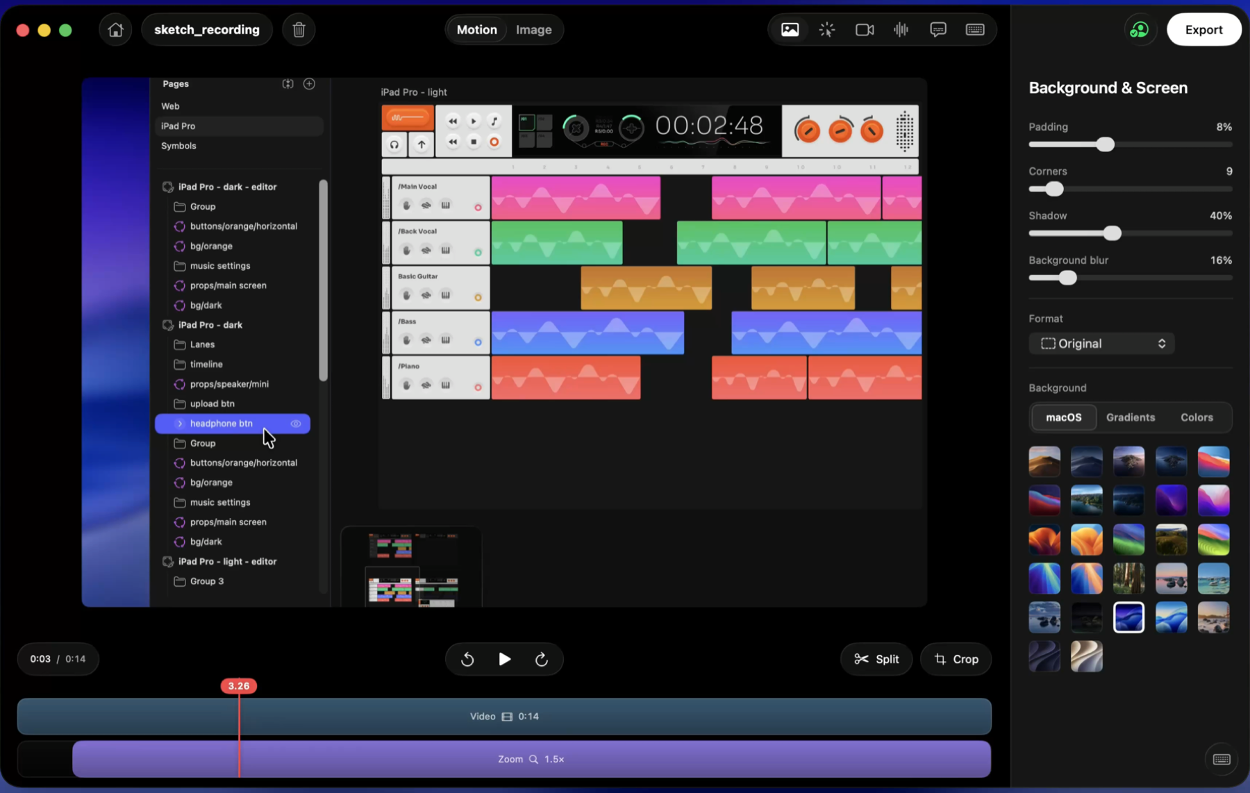Play the recording preview

(x=504, y=659)
